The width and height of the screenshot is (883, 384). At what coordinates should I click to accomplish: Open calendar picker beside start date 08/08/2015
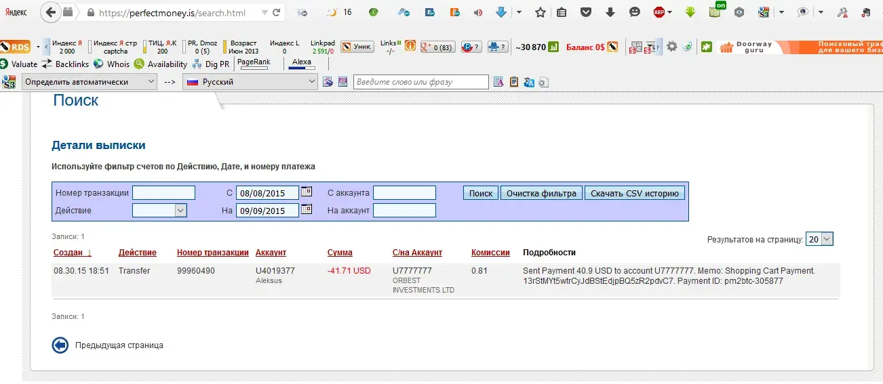pos(307,192)
